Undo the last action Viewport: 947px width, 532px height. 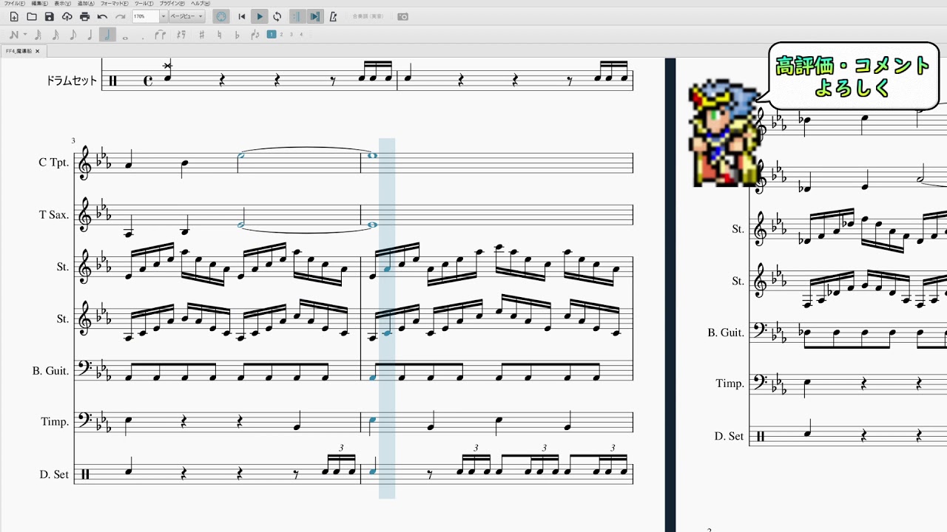(102, 16)
